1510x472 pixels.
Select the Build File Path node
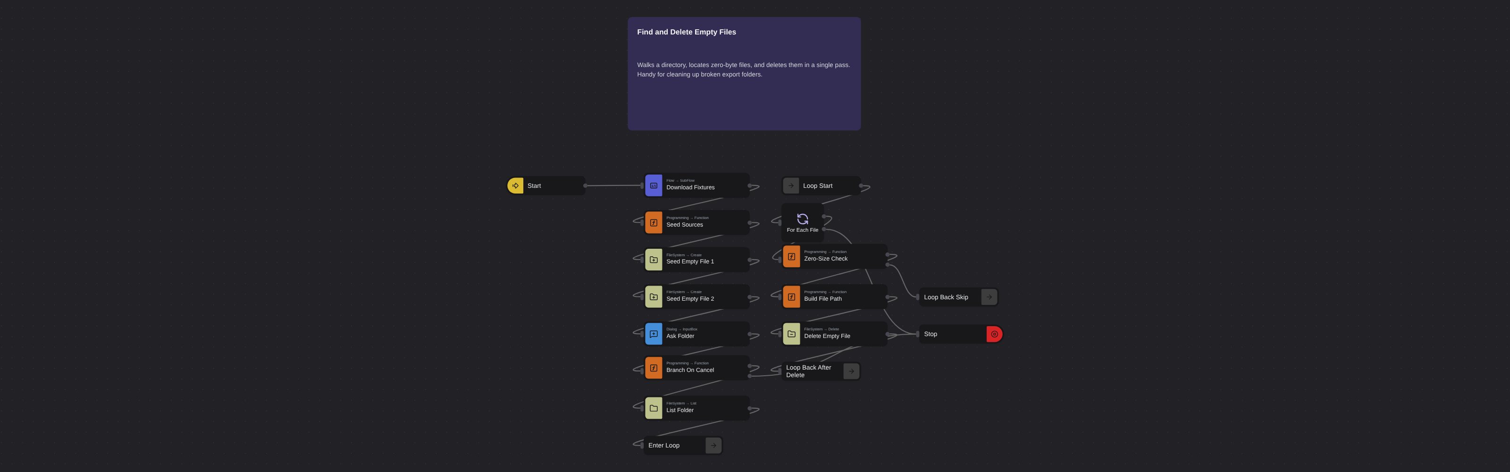(x=835, y=297)
